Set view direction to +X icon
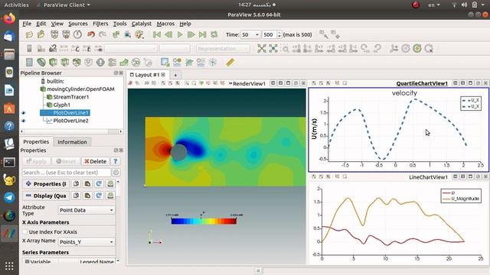The image size is (490, 275). pos(296,48)
